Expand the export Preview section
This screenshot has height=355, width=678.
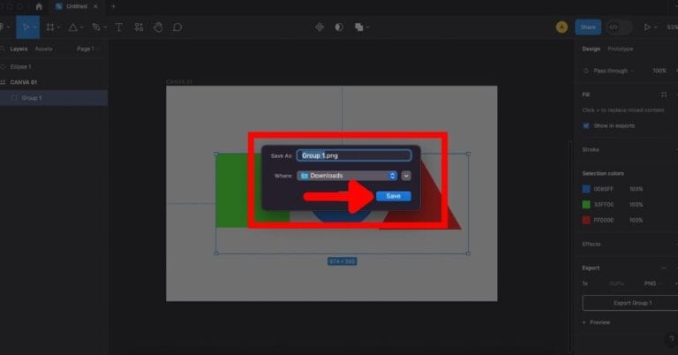tap(597, 322)
